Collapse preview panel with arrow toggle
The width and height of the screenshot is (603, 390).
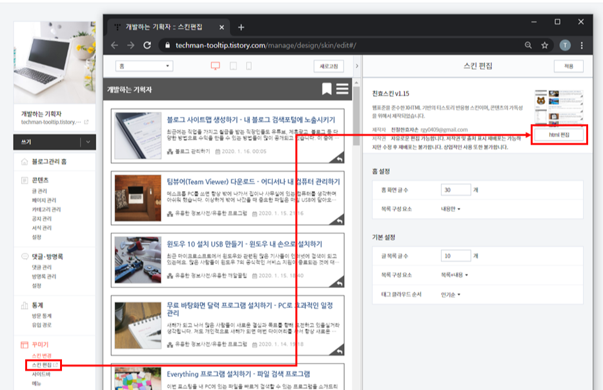coord(357,66)
